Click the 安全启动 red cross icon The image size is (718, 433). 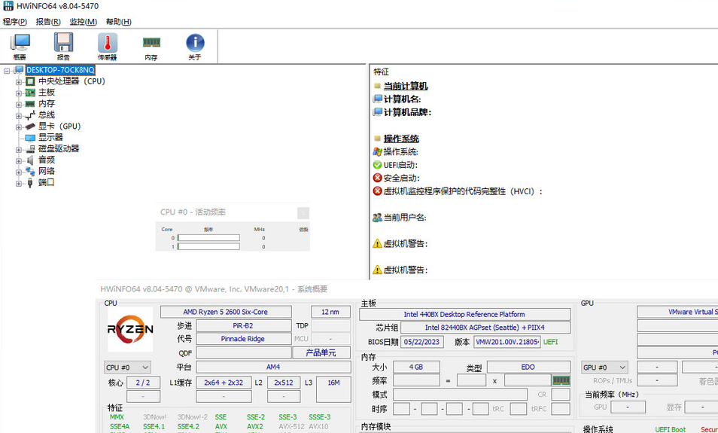click(x=377, y=178)
